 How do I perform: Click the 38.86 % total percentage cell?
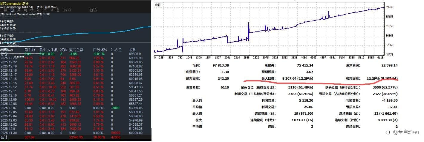(99, 138)
